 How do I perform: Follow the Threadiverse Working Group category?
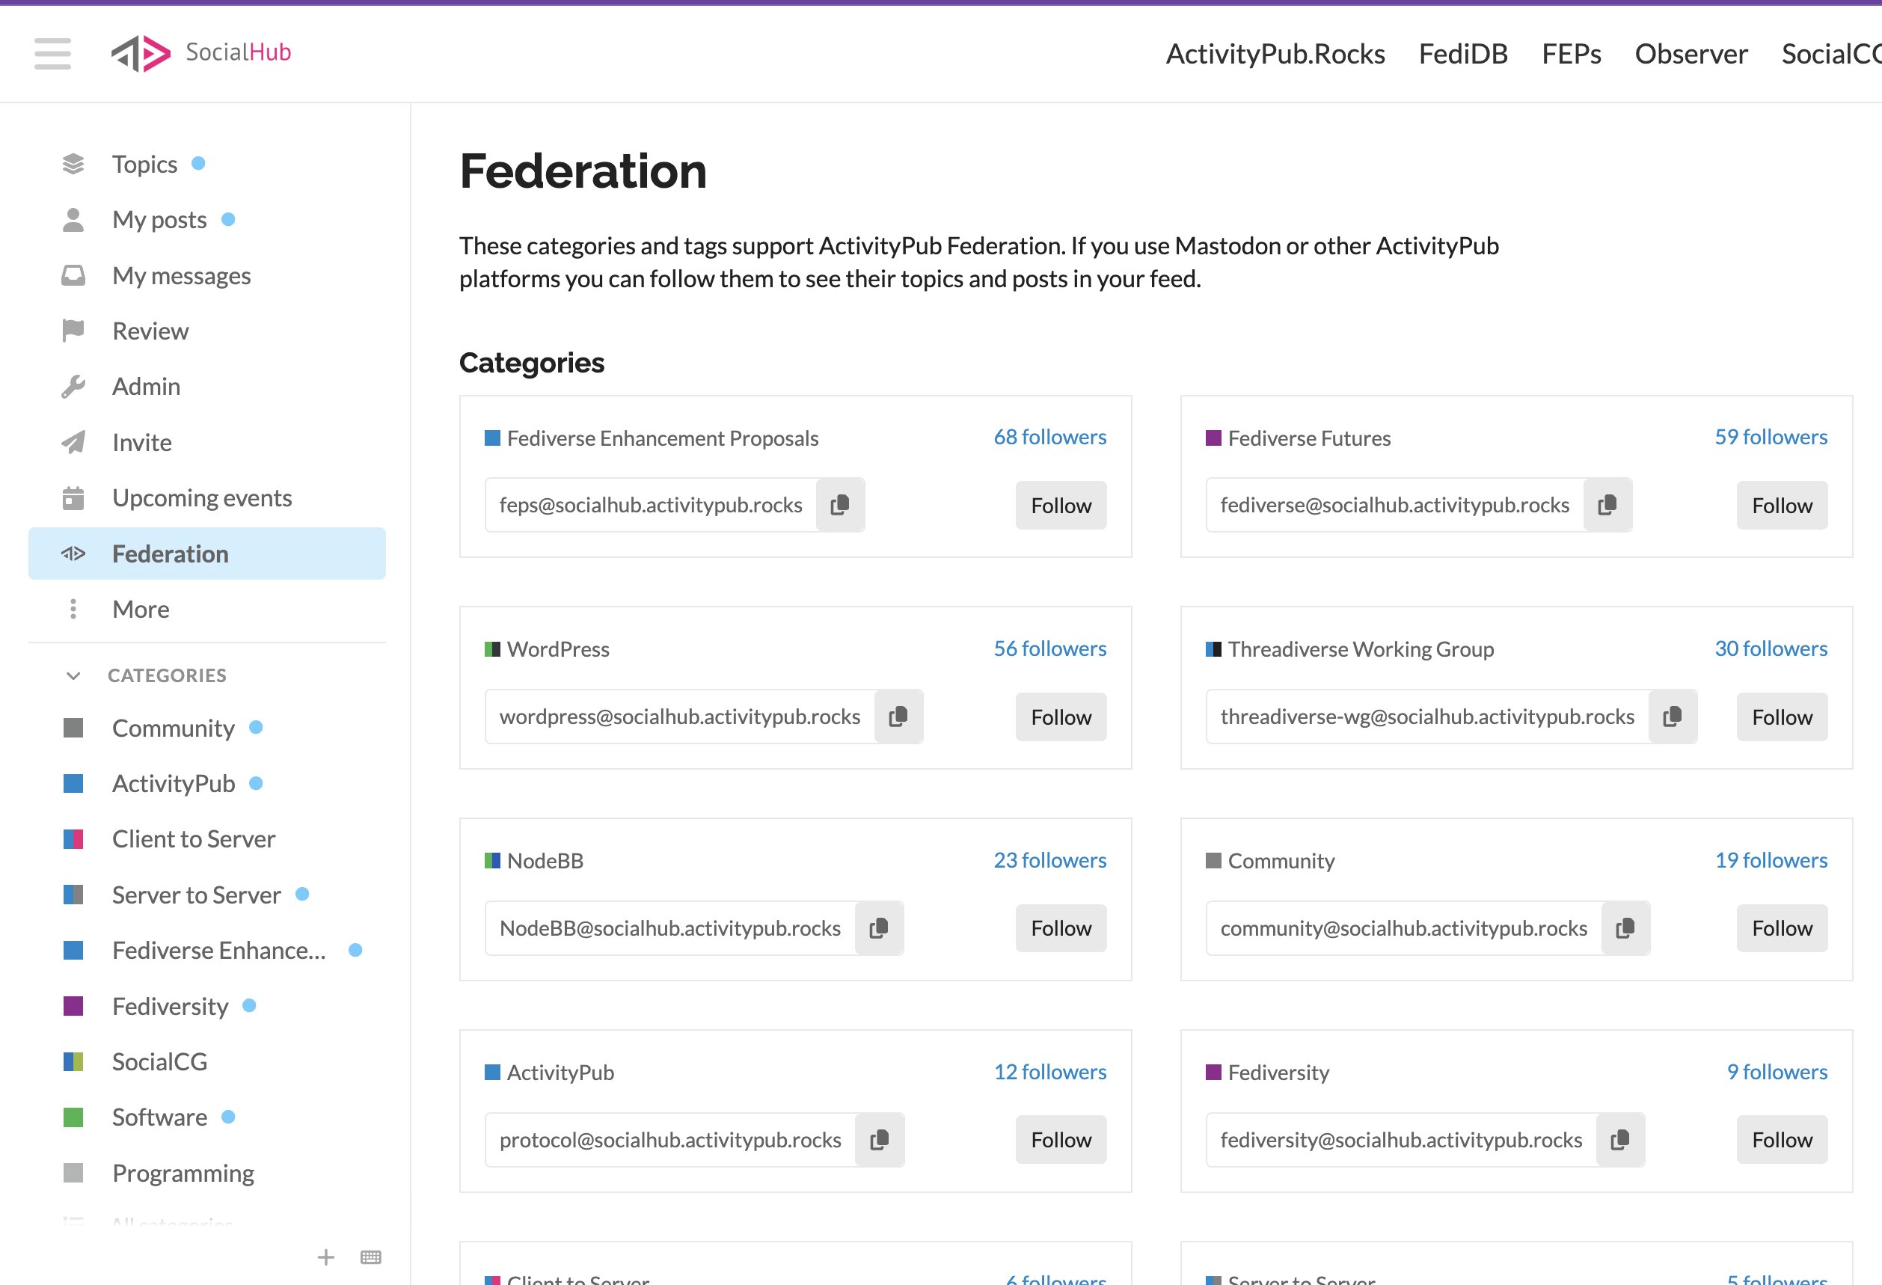click(1782, 717)
